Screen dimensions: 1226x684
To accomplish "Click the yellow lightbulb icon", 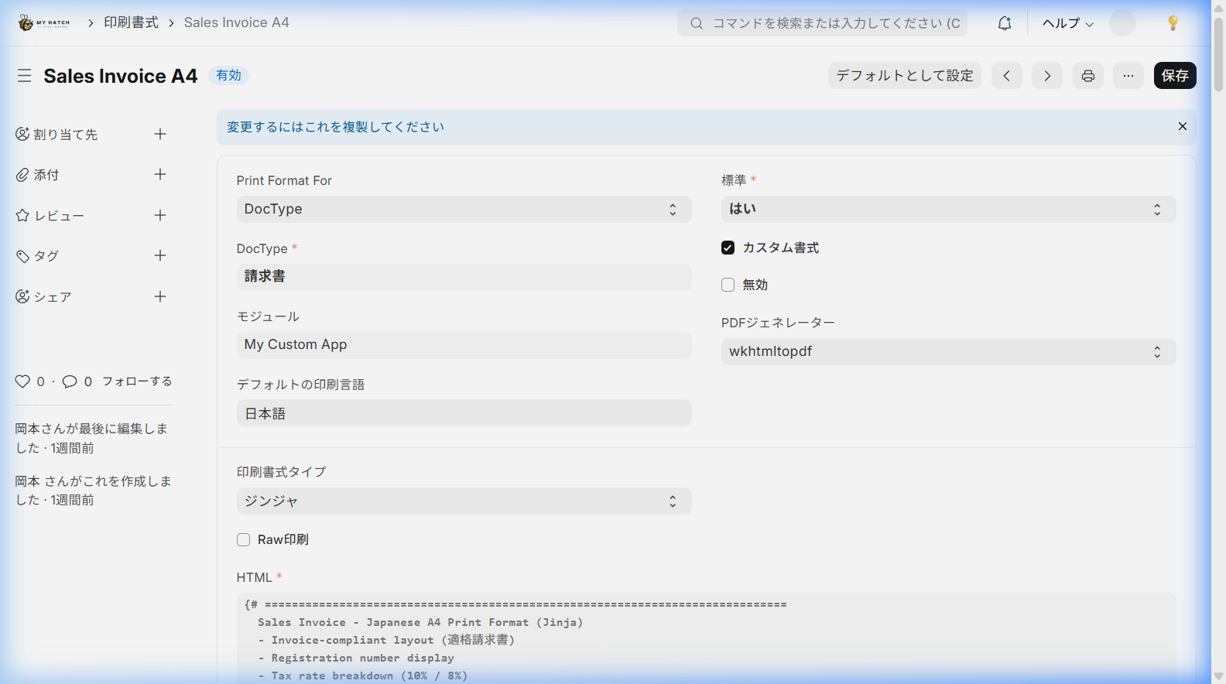I will tap(1173, 23).
